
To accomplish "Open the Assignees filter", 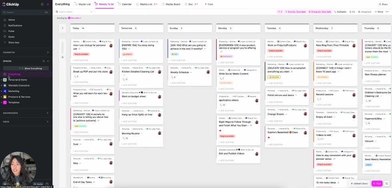I will (x=364, y=12).
